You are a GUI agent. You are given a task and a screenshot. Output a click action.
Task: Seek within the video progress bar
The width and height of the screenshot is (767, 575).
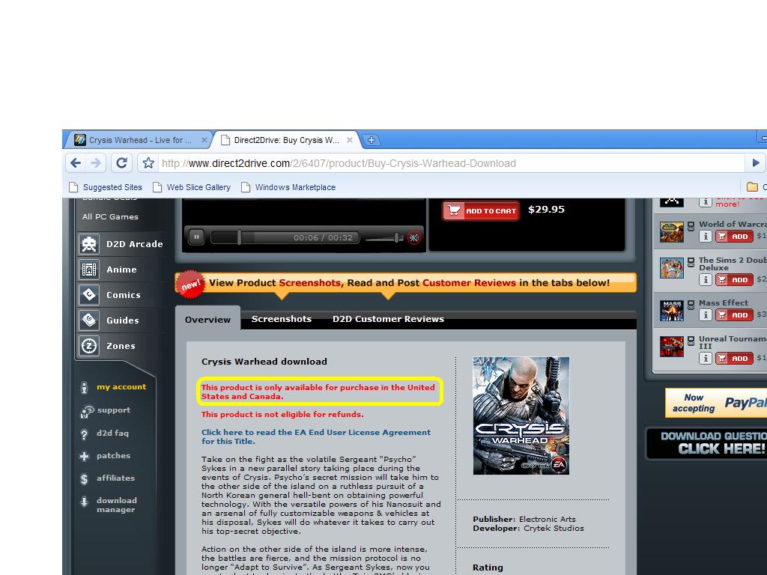[x=285, y=237]
